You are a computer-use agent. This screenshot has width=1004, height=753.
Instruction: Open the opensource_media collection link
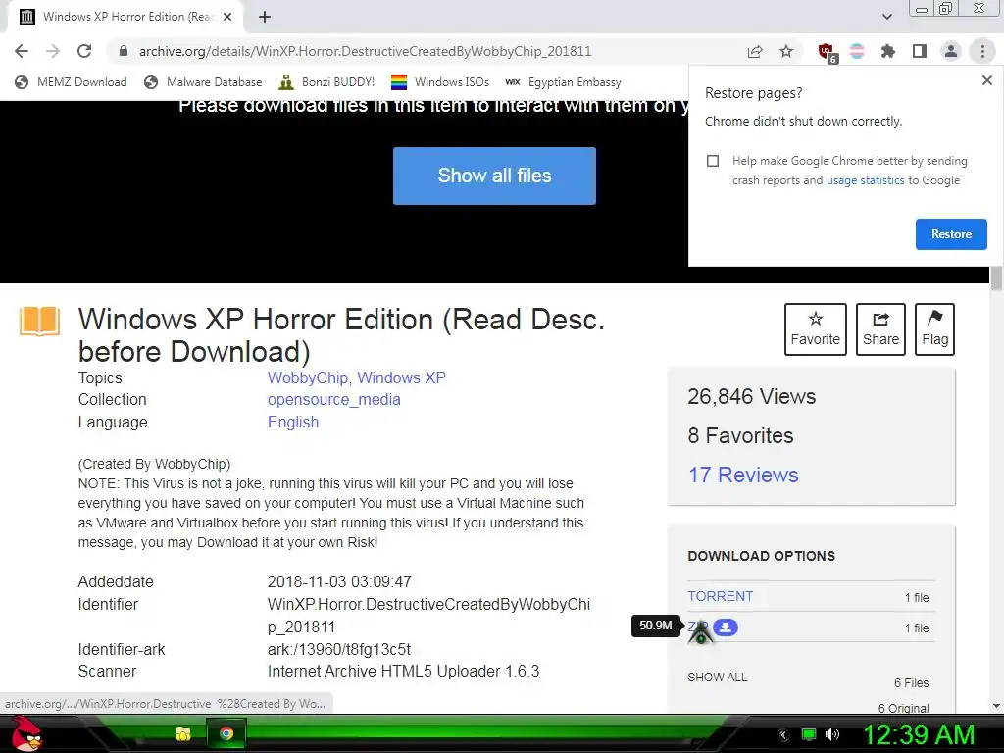tap(333, 400)
